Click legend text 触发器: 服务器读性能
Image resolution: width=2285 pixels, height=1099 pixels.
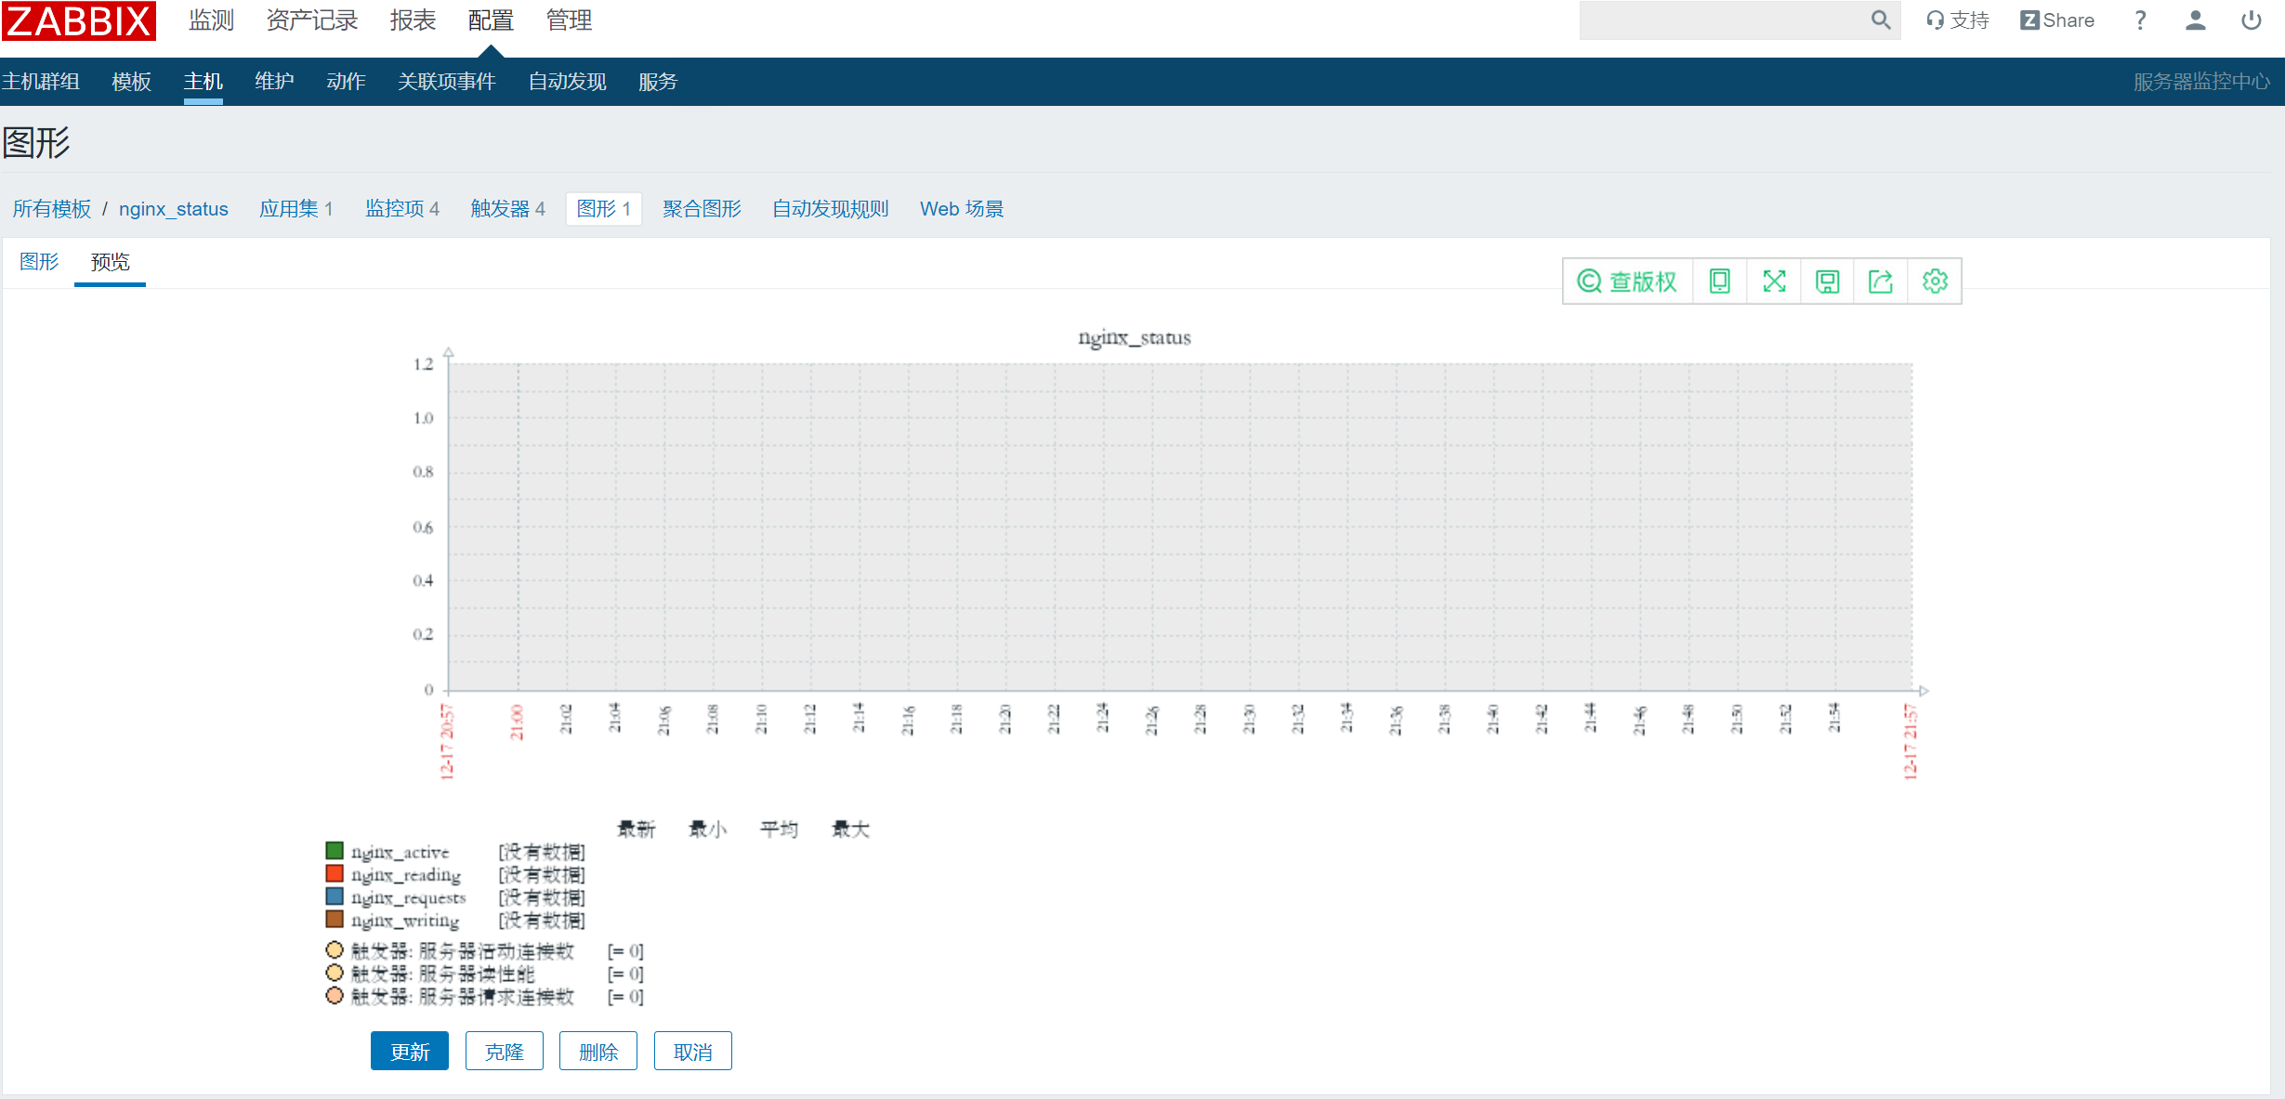(443, 974)
